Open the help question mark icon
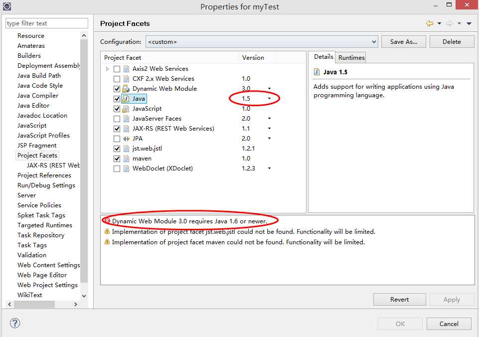 coord(15,323)
